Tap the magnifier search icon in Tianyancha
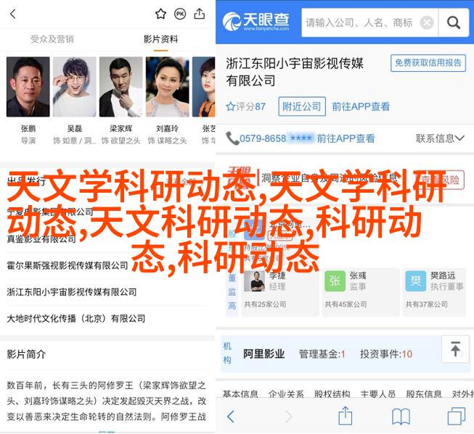Viewport: 474px width, 434px height. (x=454, y=22)
